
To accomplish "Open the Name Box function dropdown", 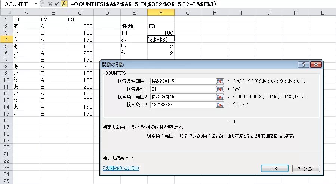I will (x=36, y=4).
